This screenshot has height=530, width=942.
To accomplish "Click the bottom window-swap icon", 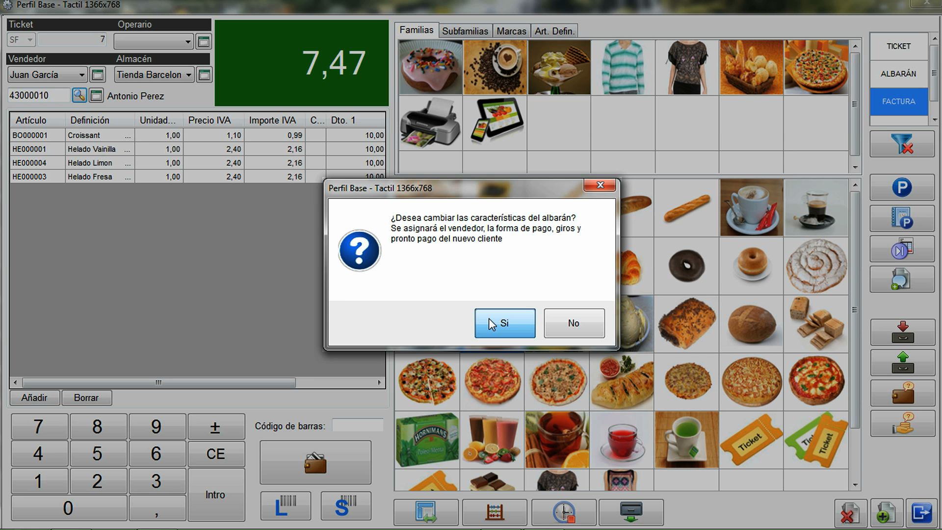I will click(426, 512).
